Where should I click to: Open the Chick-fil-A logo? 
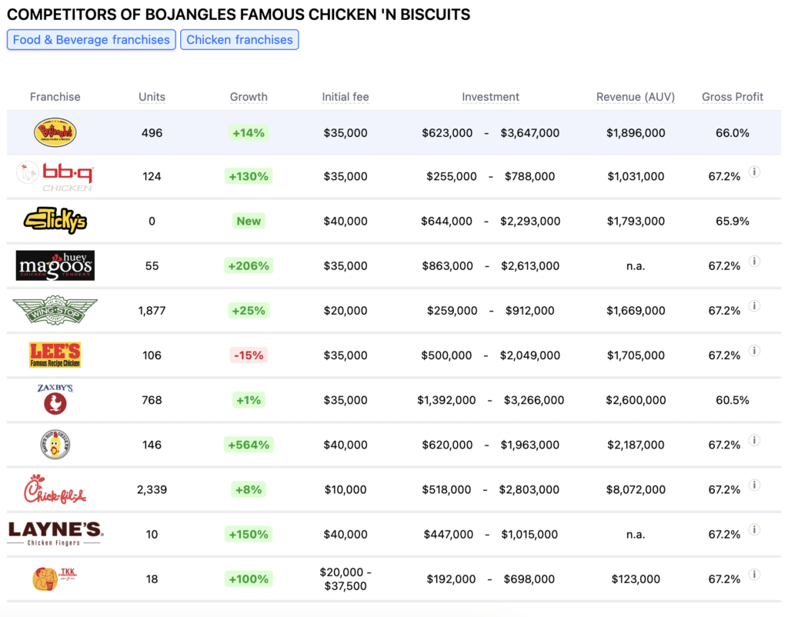(55, 489)
